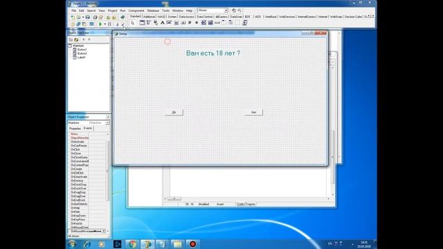This screenshot has width=443, height=249.
Task: Click the View Unit toolbar icon
Action: coord(73,24)
